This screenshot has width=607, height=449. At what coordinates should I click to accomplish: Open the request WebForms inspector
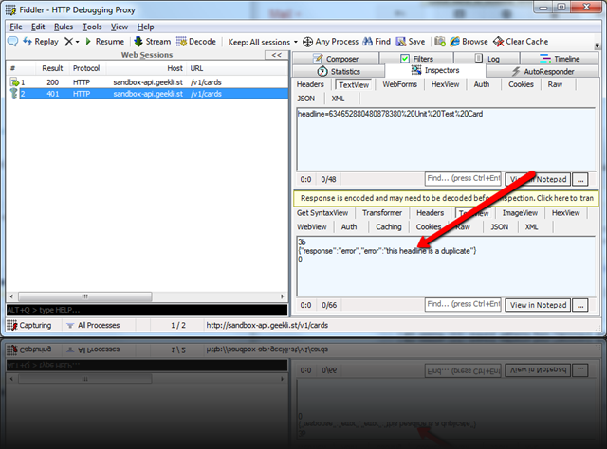[399, 84]
